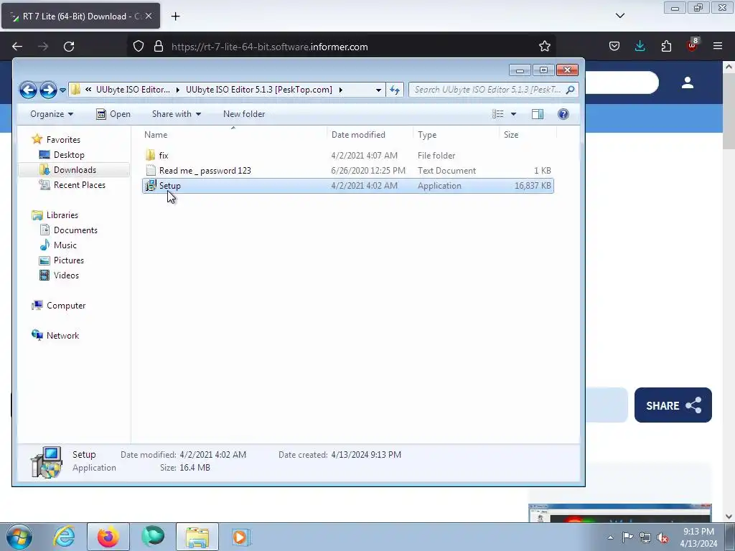
Task: Click Open in Explorer toolbar
Action: pos(113,114)
